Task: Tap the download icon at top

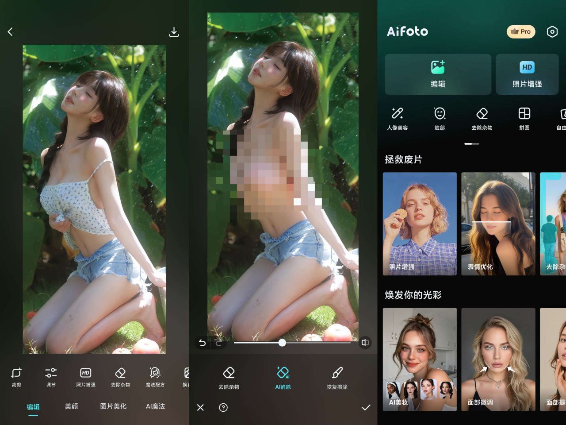Action: 174,32
